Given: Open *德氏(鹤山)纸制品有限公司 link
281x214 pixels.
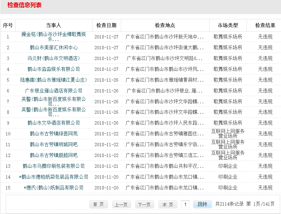Looking at the screenshot, I should [x=54, y=188].
